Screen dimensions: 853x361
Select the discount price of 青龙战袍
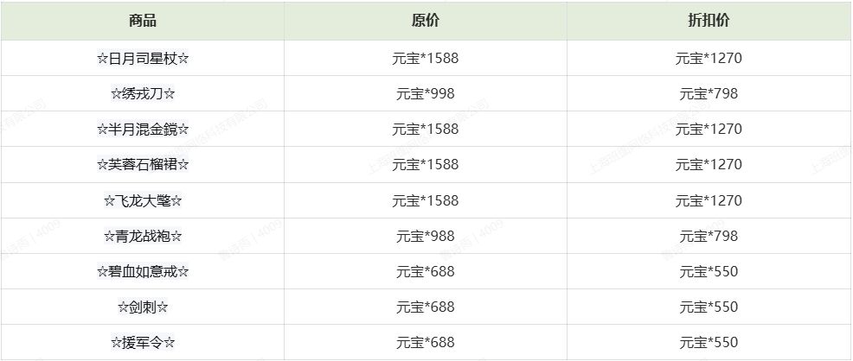[x=709, y=236]
